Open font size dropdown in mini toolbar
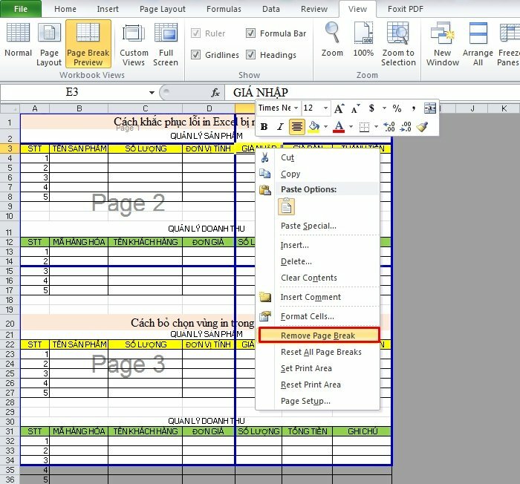 click(325, 108)
